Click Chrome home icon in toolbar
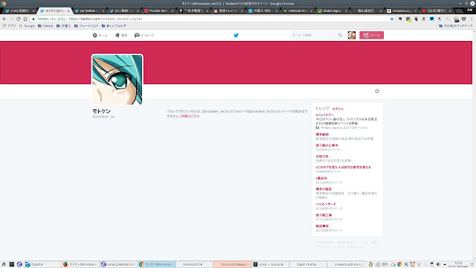The image size is (476, 268). pos(25,19)
